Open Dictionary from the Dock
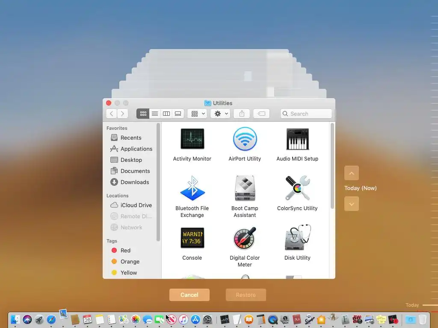 click(297, 319)
